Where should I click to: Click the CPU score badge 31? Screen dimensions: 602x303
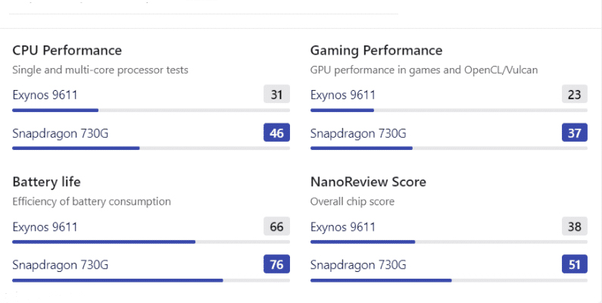tap(276, 95)
